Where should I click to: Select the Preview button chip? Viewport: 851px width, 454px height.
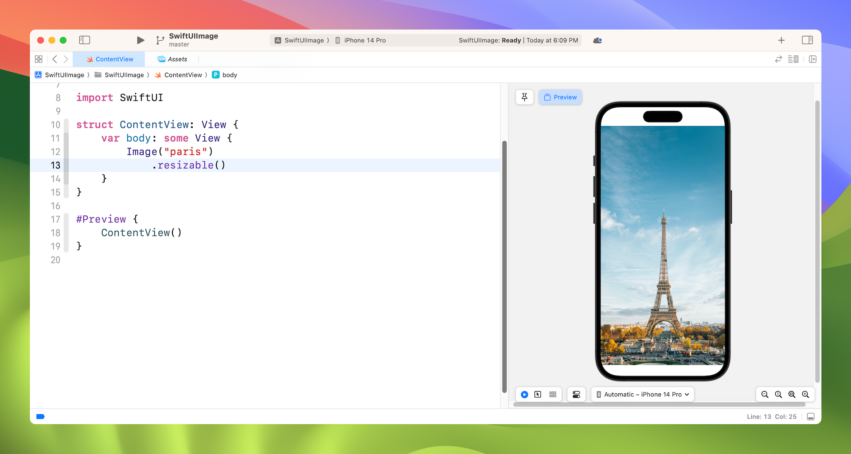pyautogui.click(x=560, y=97)
